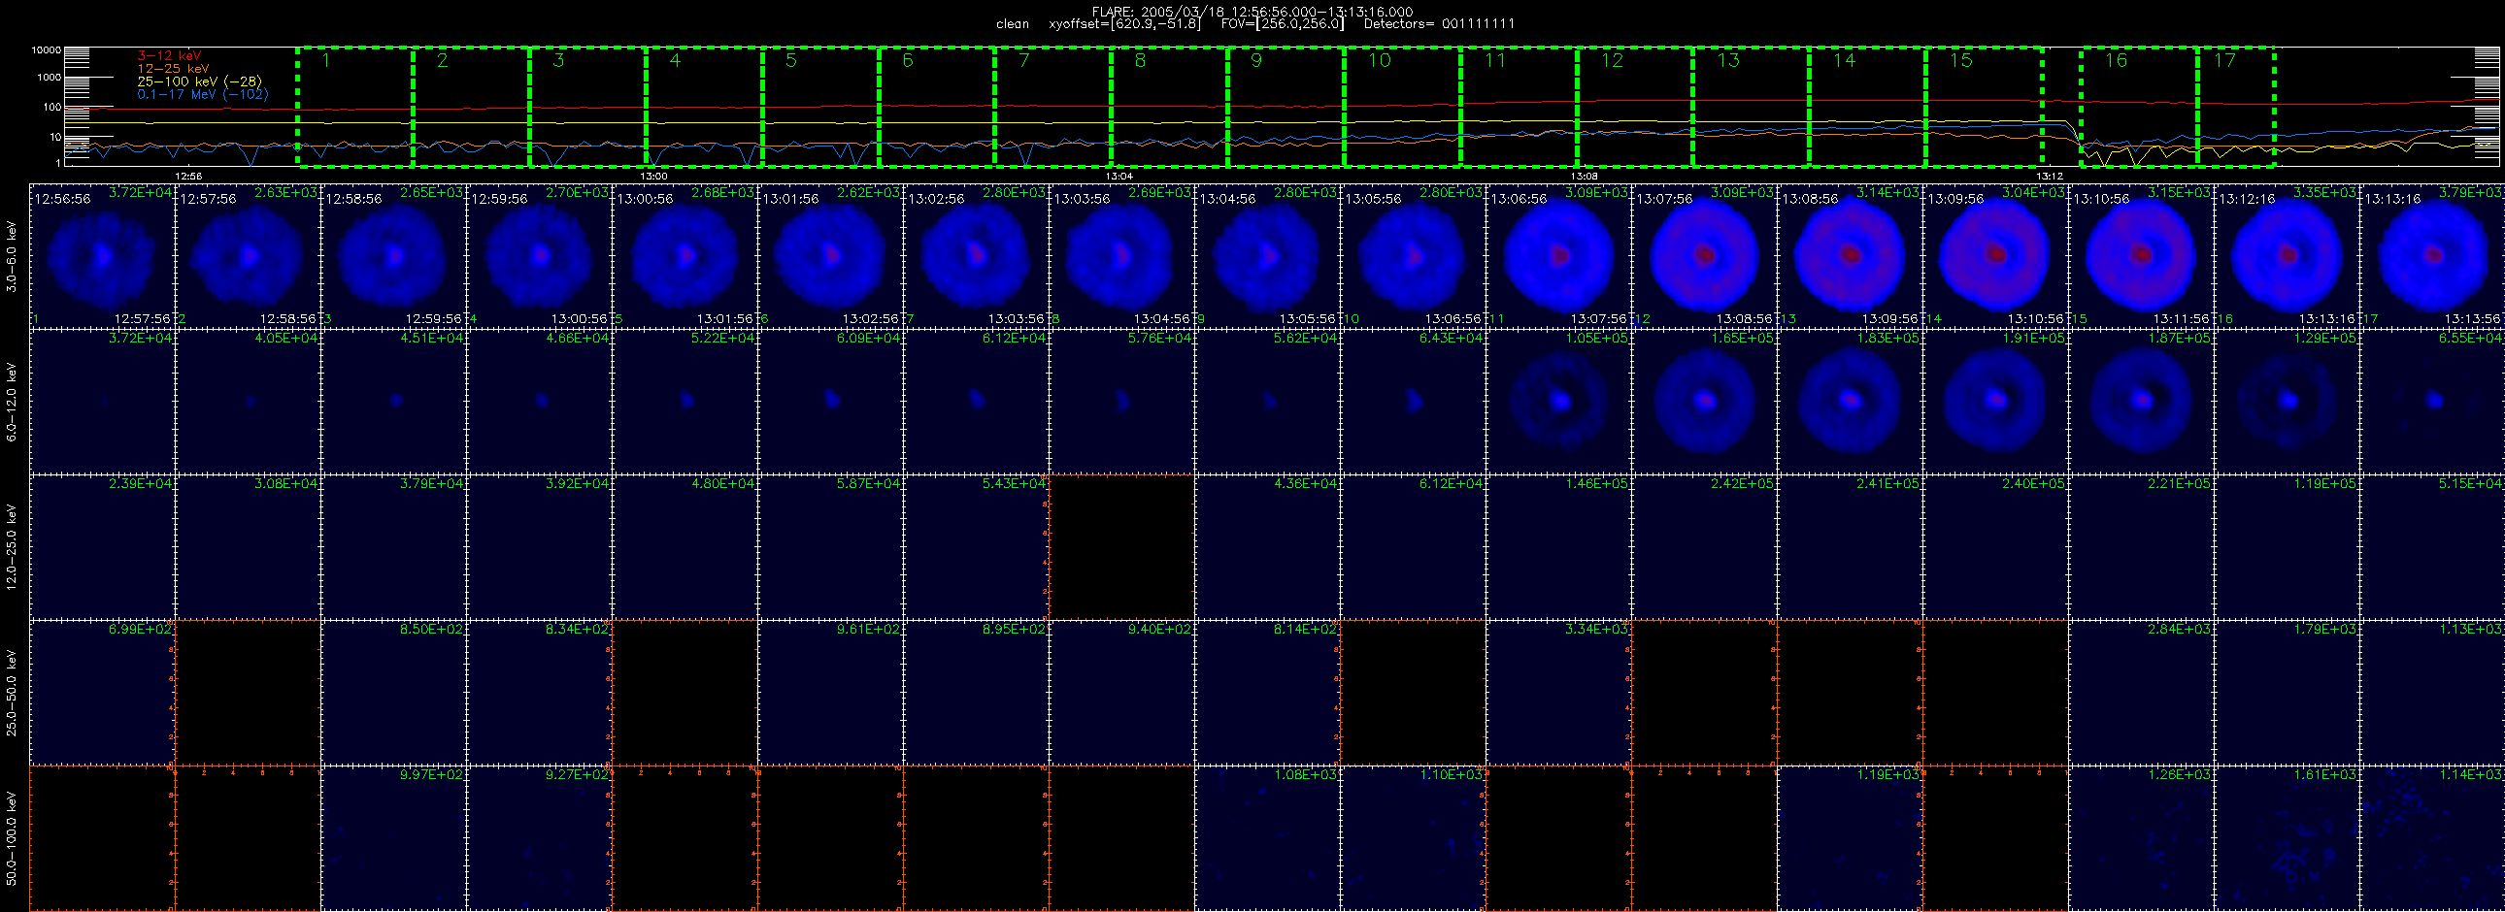Select the 3.0-6.0 keV image starting 13:04:56
Viewport: 2505px width, 912px height.
(1268, 255)
